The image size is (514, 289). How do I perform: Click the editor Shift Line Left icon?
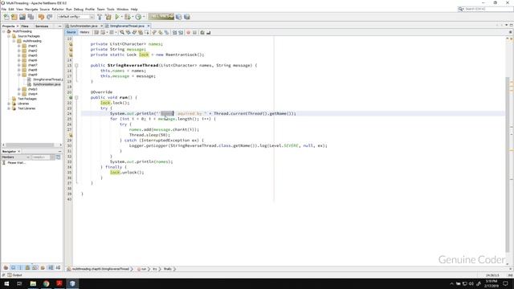[x=174, y=32]
